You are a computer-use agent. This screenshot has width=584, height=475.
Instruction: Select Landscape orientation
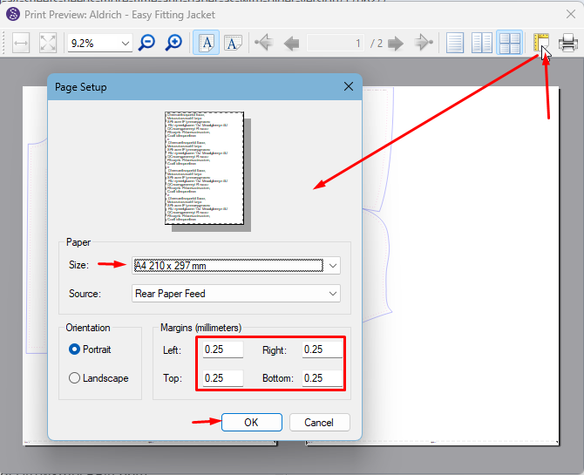coord(75,378)
